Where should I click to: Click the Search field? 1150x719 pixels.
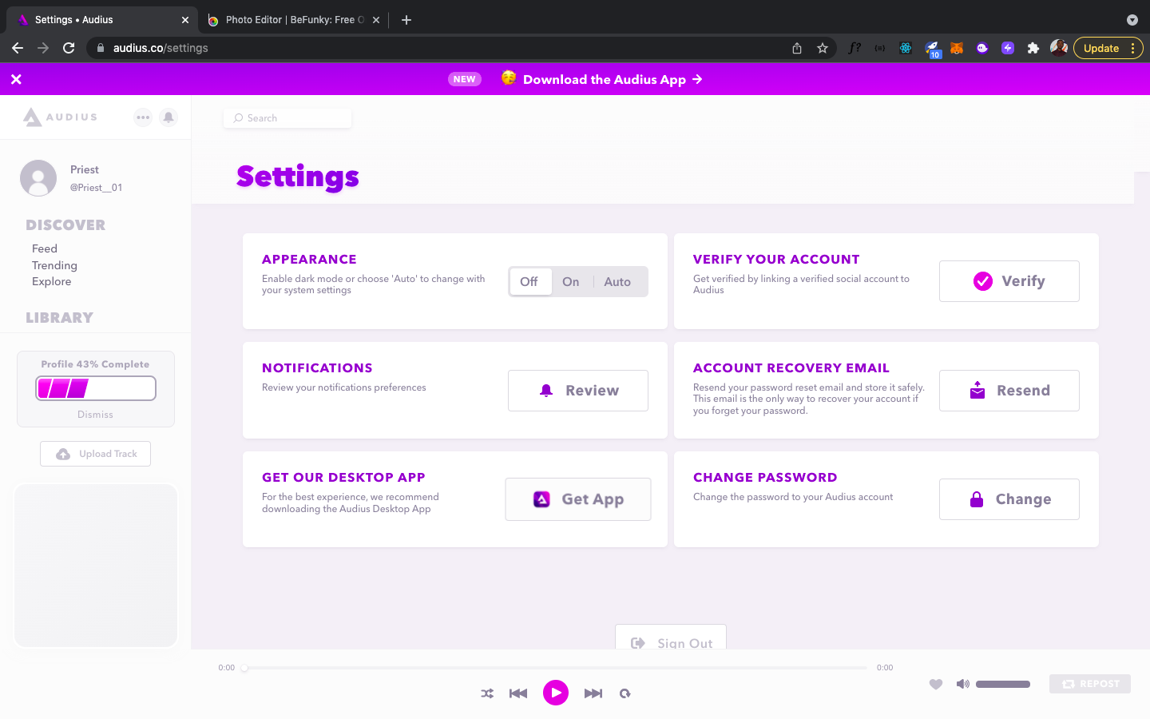pyautogui.click(x=287, y=118)
